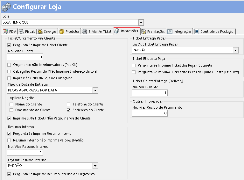Viewport: 244px width, 180px height.
Task: Switch to the Fiscais tab
Action: pyautogui.click(x=27, y=32)
